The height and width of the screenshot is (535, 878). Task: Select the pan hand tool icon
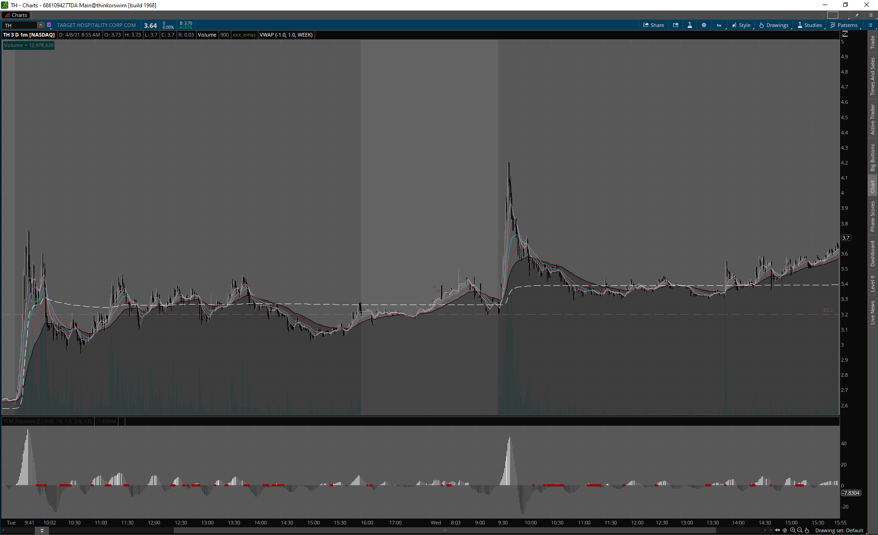click(x=807, y=530)
